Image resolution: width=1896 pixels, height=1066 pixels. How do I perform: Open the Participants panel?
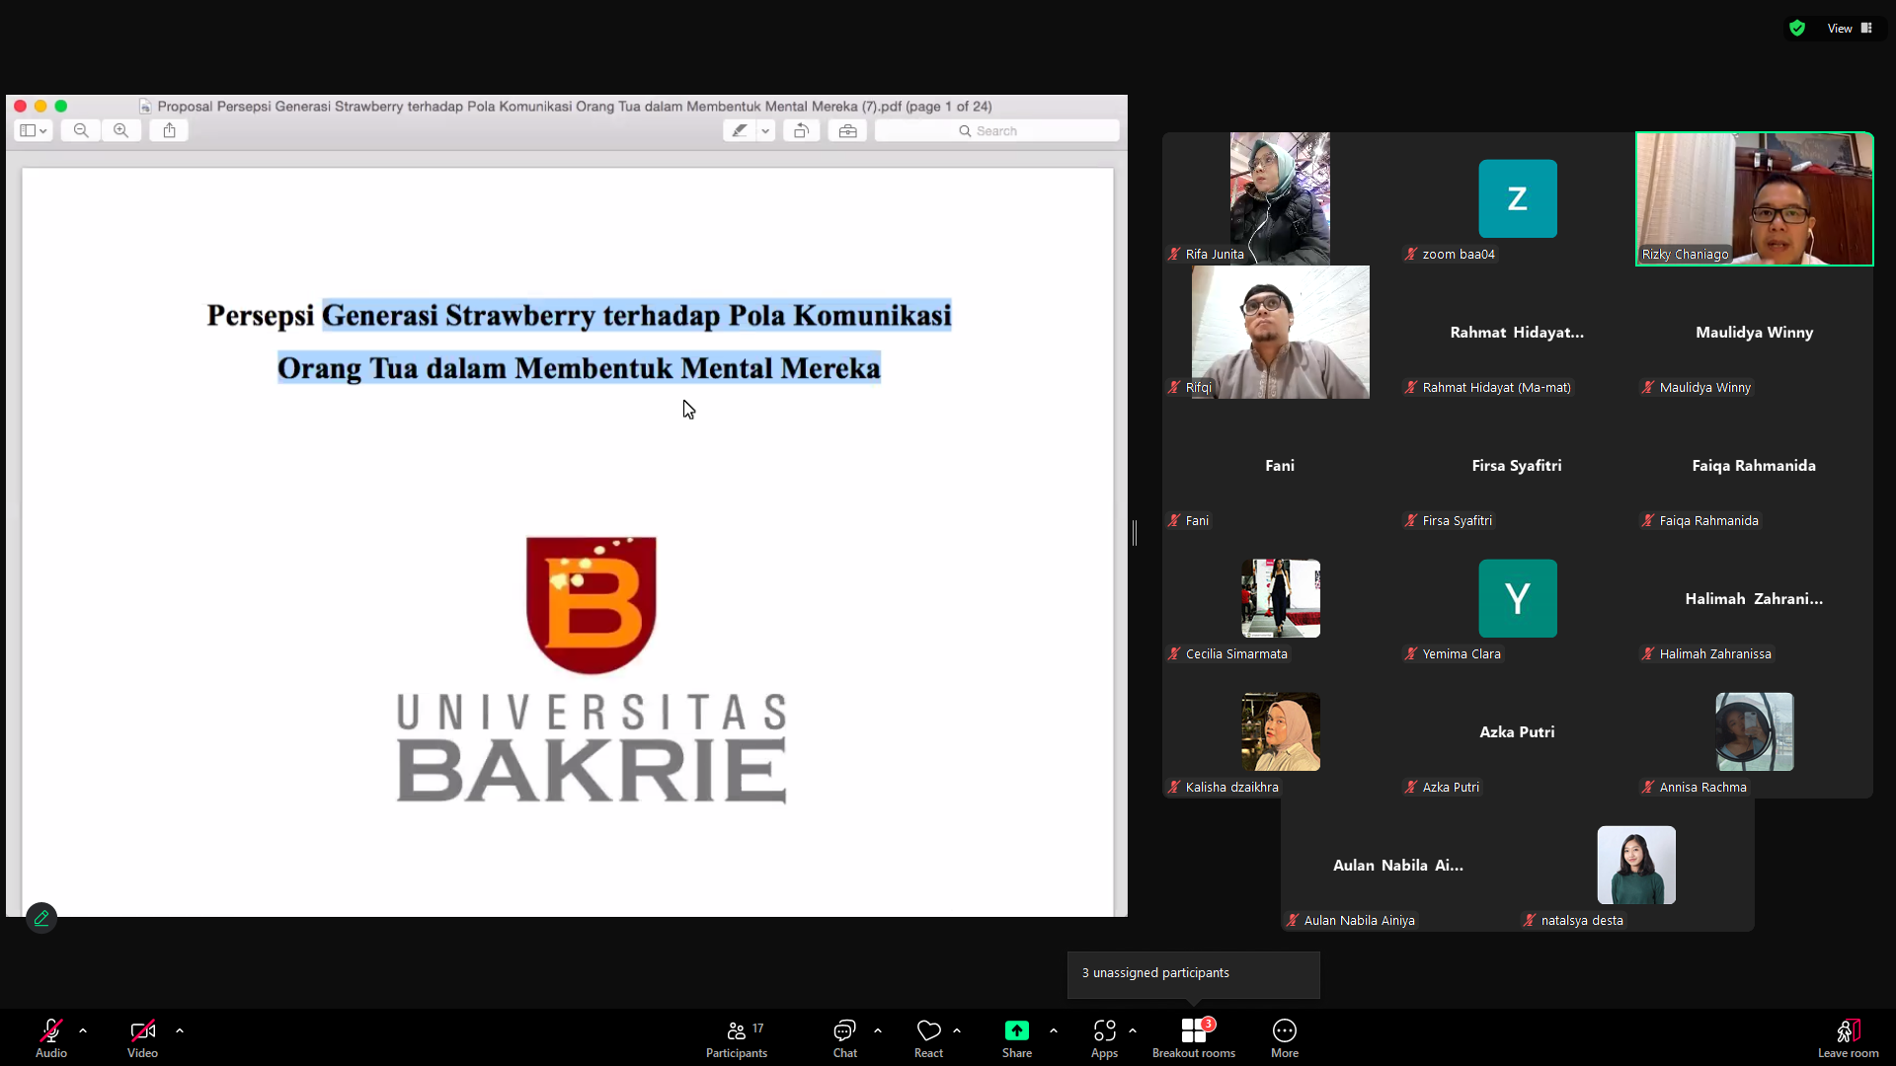(x=737, y=1037)
